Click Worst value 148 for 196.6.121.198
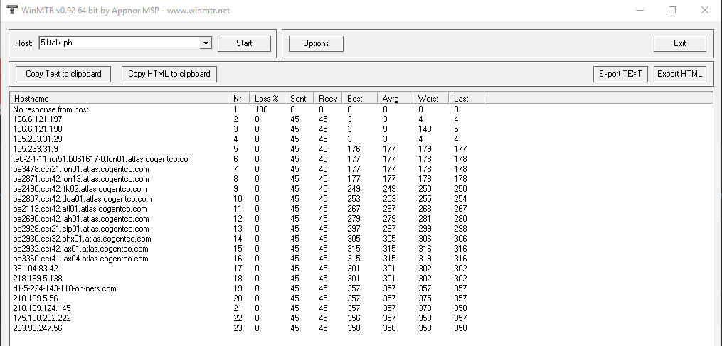 coord(425,129)
